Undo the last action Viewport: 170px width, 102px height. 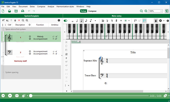(x=29, y=11)
